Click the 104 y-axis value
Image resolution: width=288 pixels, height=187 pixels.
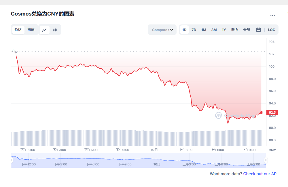pos(272,42)
